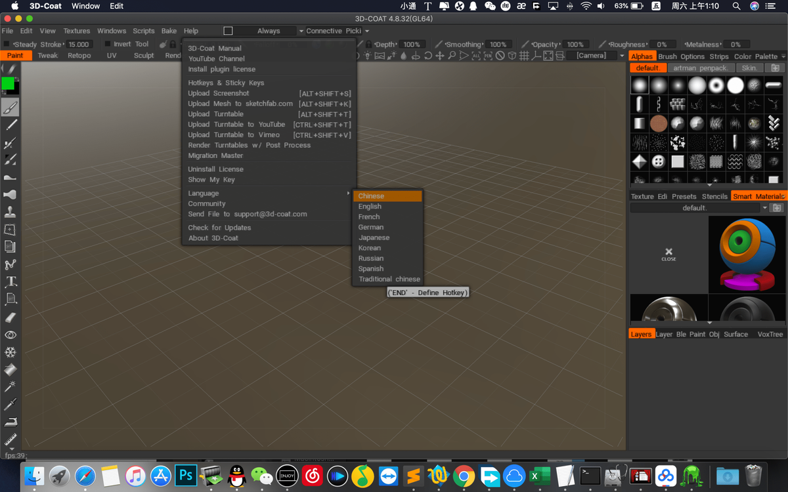The image size is (788, 492).
Task: Open the Textures menu
Action: point(77,31)
